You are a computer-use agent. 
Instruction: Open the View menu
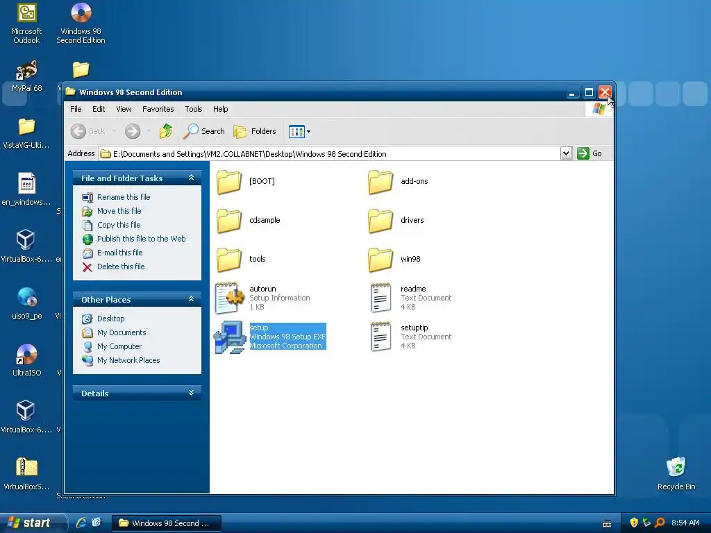point(124,109)
